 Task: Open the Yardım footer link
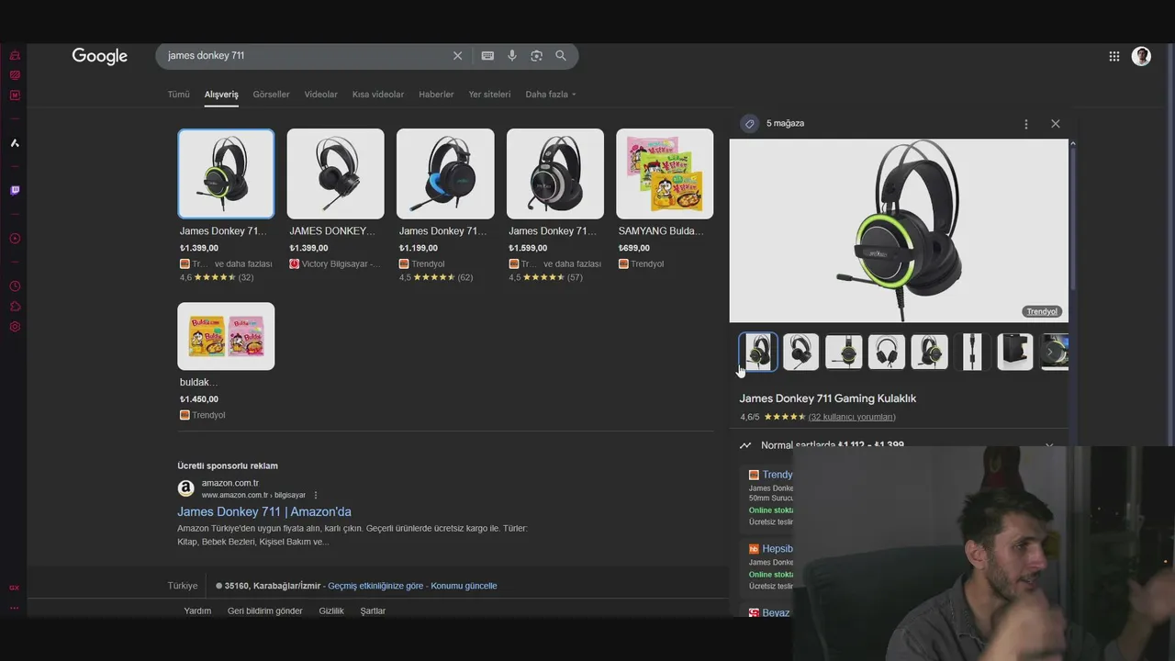(197, 611)
